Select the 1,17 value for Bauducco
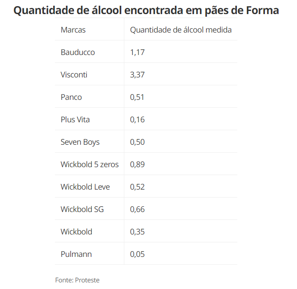The image size is (297, 289). pyautogui.click(x=138, y=52)
